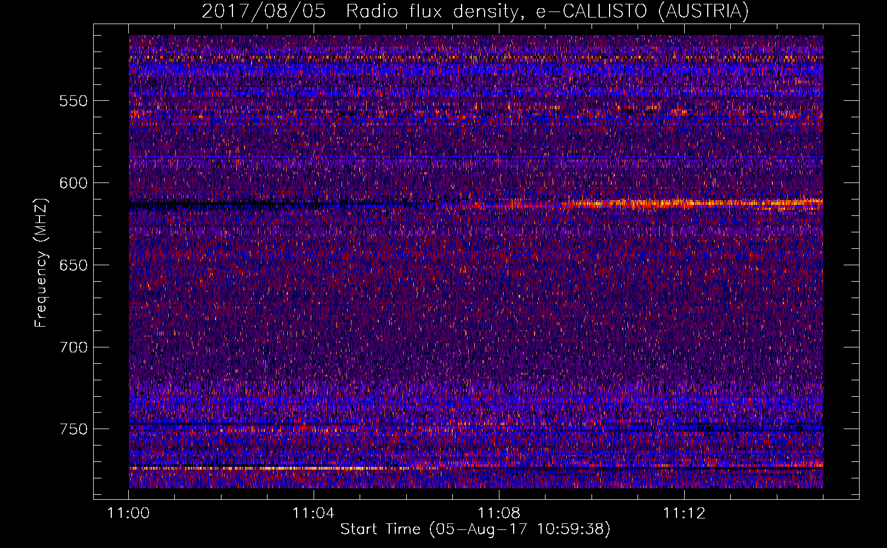
Task: Select the 700 frequency tick label
Action: (x=73, y=347)
